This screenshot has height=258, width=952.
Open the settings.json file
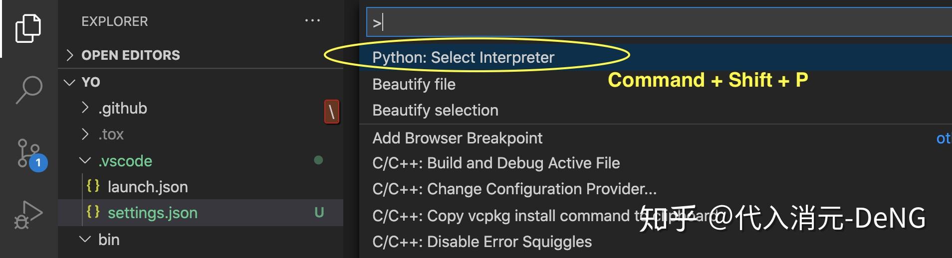tap(153, 213)
